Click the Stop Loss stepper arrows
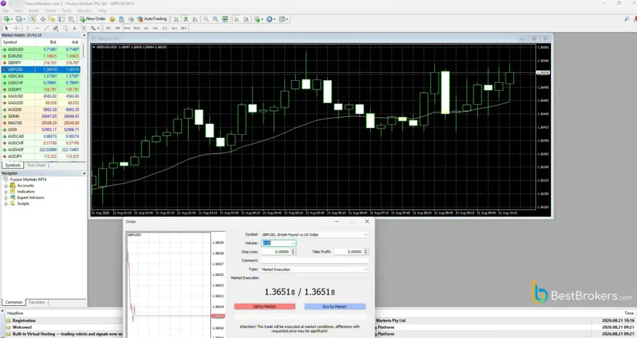 tap(294, 252)
